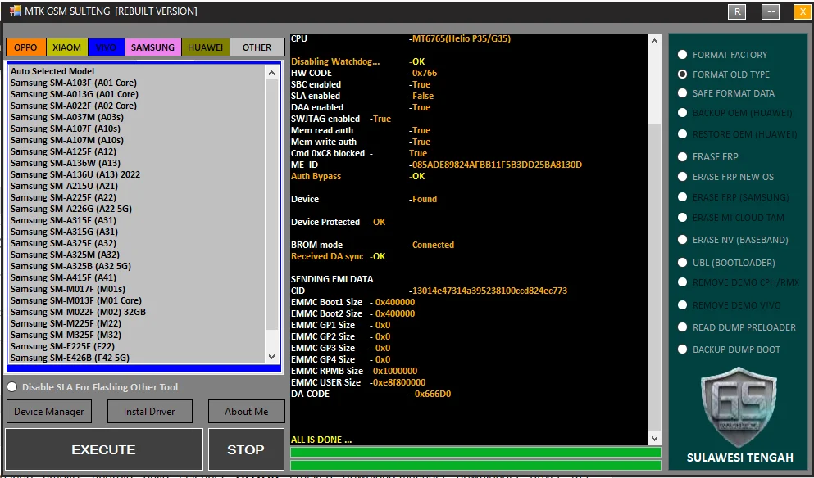Select ERASE MI CLOUD TAM option

click(x=731, y=218)
